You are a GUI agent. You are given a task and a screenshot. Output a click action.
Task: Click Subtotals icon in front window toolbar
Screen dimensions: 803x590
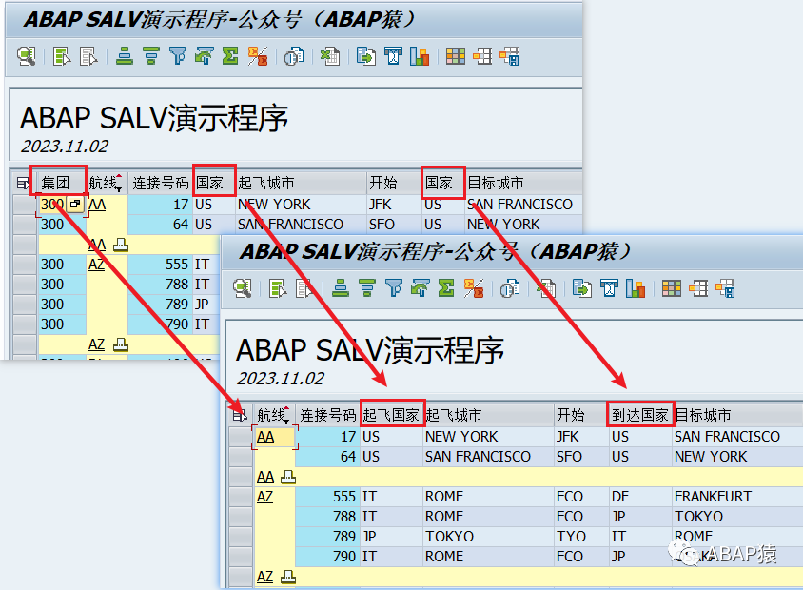coord(474,288)
